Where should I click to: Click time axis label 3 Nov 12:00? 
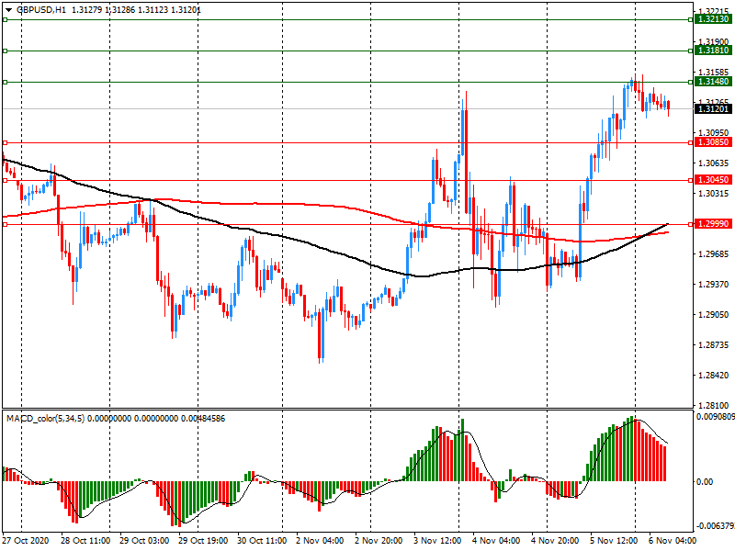pos(438,541)
